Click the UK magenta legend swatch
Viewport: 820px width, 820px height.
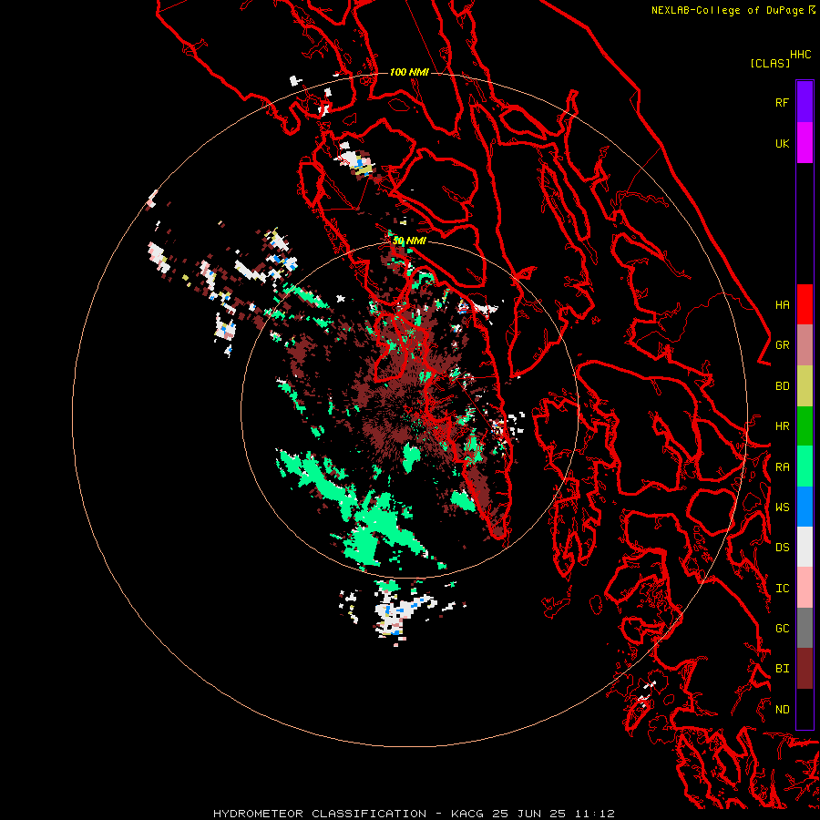point(805,143)
